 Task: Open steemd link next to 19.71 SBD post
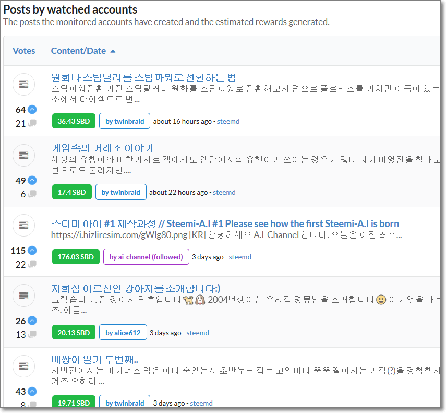pos(201,403)
